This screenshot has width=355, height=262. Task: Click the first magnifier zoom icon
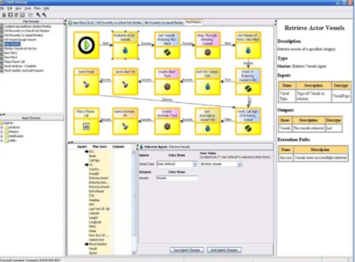coord(38,15)
